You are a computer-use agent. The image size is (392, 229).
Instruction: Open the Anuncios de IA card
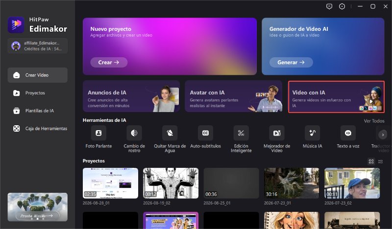pyautogui.click(x=131, y=96)
